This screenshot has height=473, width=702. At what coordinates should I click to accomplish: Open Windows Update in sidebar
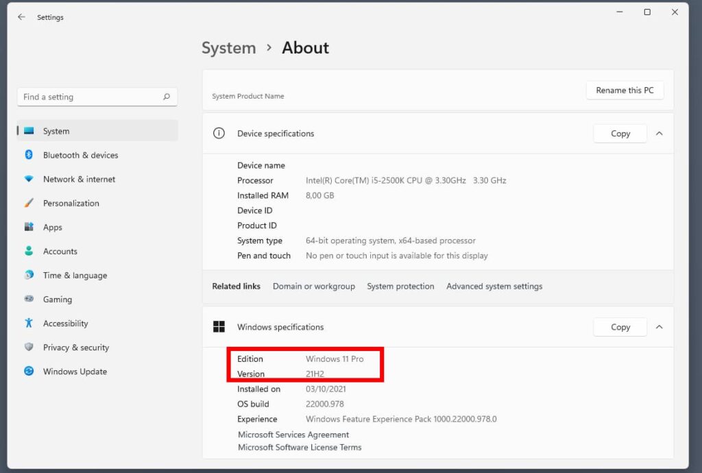tap(75, 372)
